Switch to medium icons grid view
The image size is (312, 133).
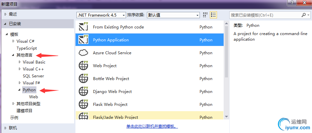(x=205, y=15)
